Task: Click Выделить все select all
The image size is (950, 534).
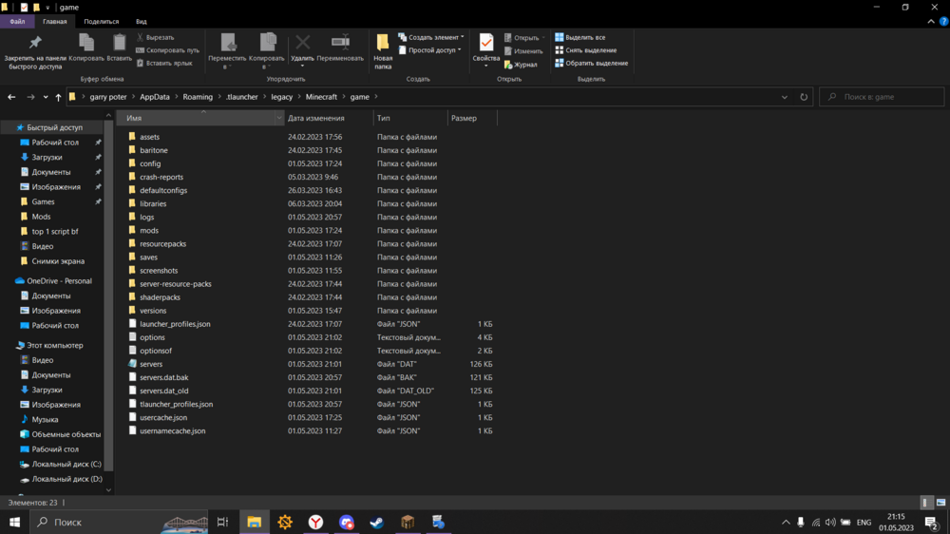Action: pyautogui.click(x=579, y=38)
